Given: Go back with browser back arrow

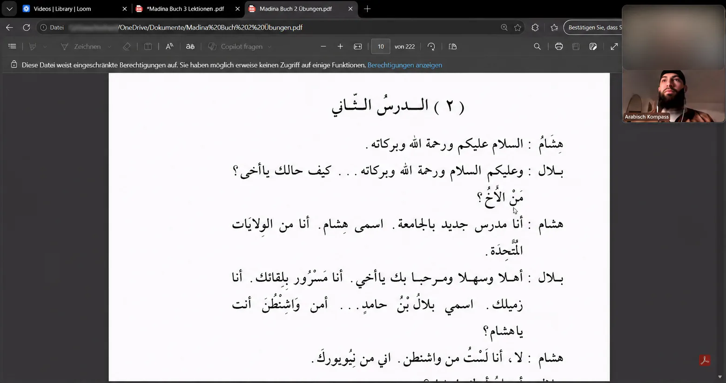Looking at the screenshot, I should [9, 27].
